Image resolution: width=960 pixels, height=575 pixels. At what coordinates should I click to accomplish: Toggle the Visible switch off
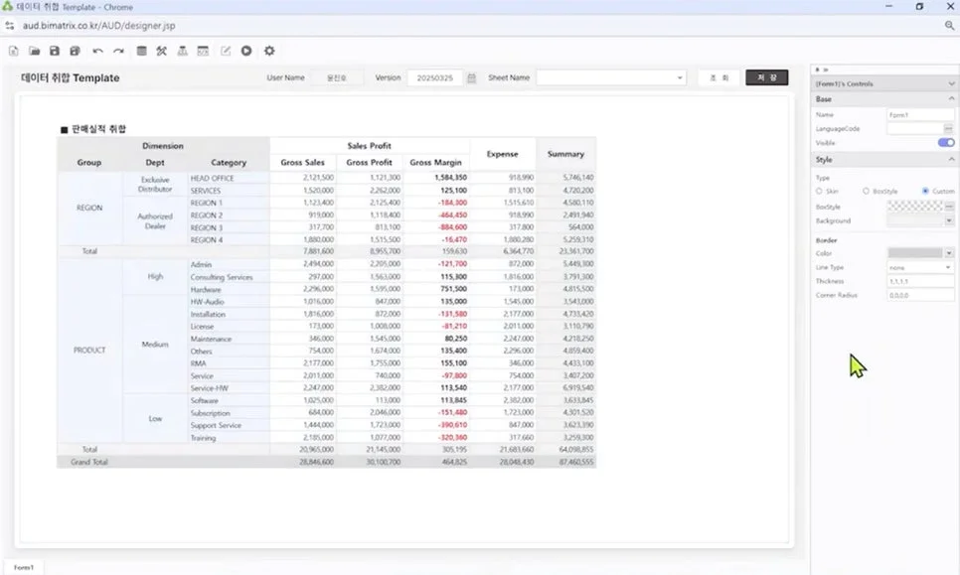(x=945, y=143)
